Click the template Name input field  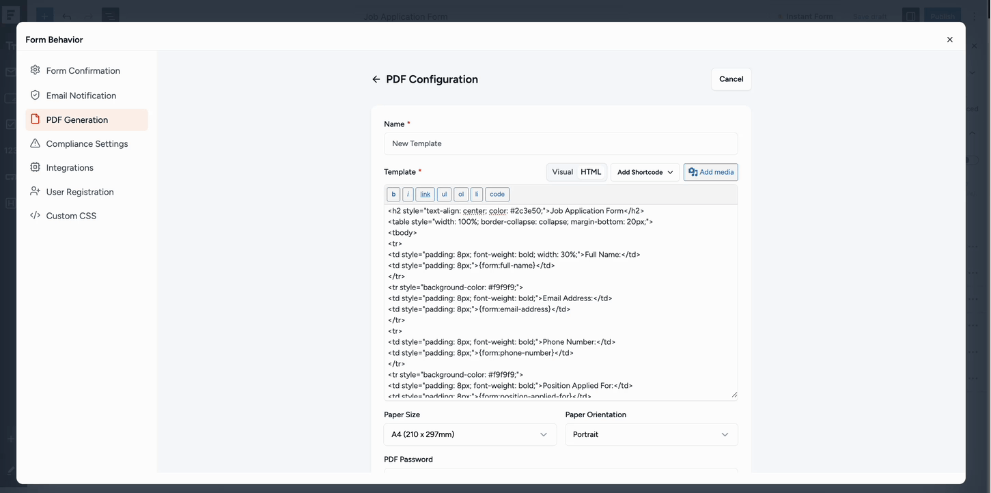click(x=560, y=143)
